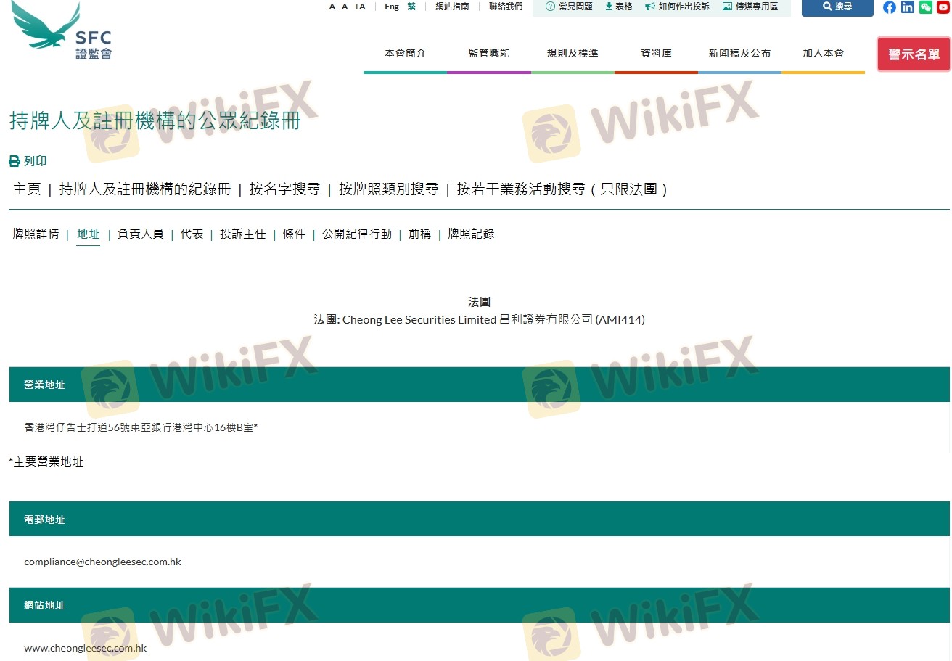Switch to the 牌照詳情 tab
This screenshot has width=952, height=661.
coord(36,234)
